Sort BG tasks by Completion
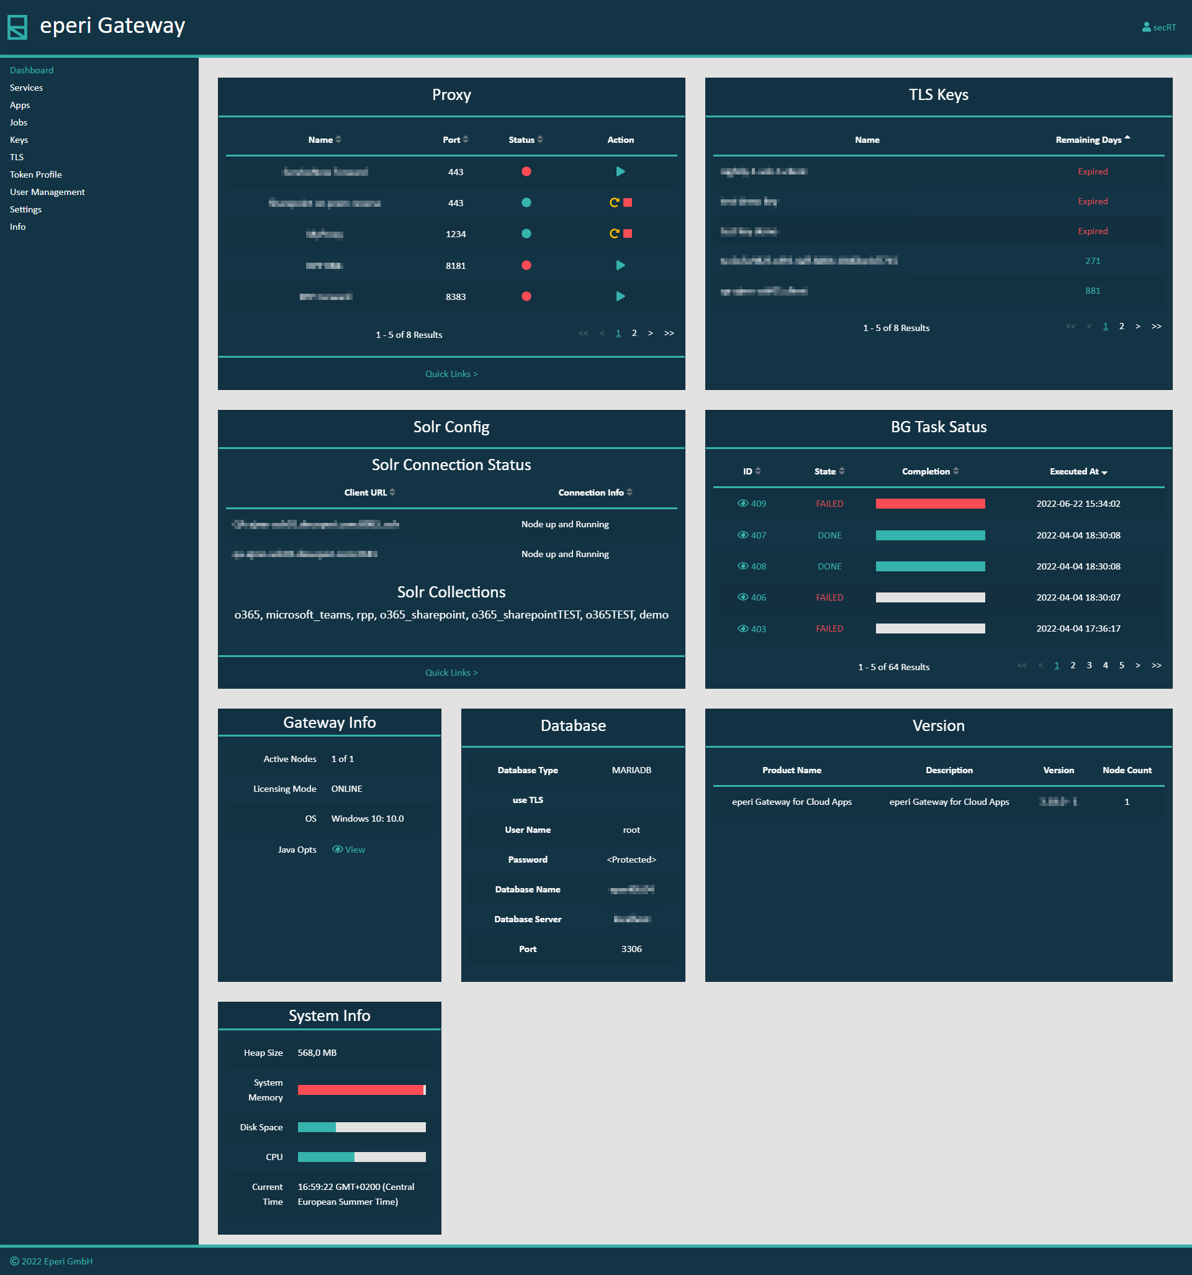The width and height of the screenshot is (1192, 1275). [931, 471]
